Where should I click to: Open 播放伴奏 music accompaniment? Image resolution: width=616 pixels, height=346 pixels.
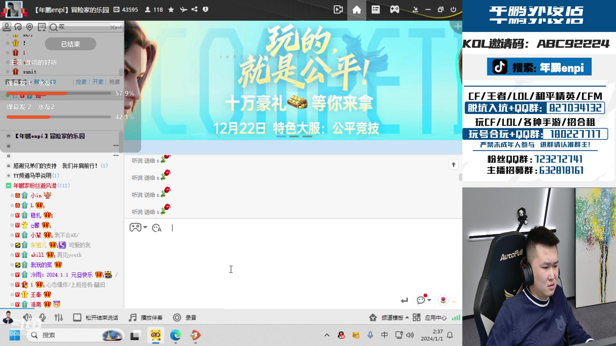point(146,317)
